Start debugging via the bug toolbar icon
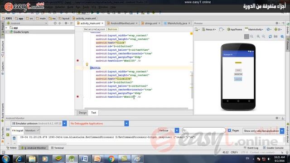The image size is (290, 163). 98,13
